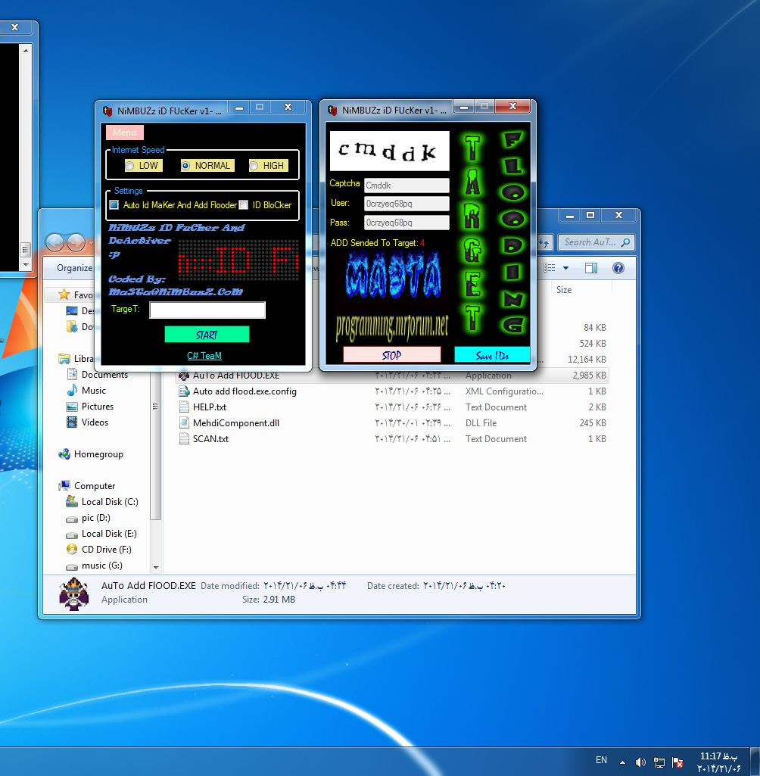Open the change view dropdown arrow
The height and width of the screenshot is (776, 760).
(565, 268)
